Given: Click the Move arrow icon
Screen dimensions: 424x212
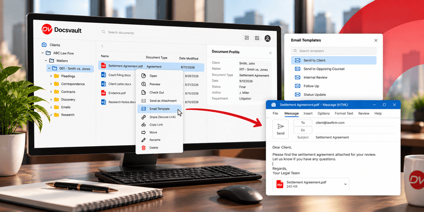Looking at the screenshot, I should (144, 132).
